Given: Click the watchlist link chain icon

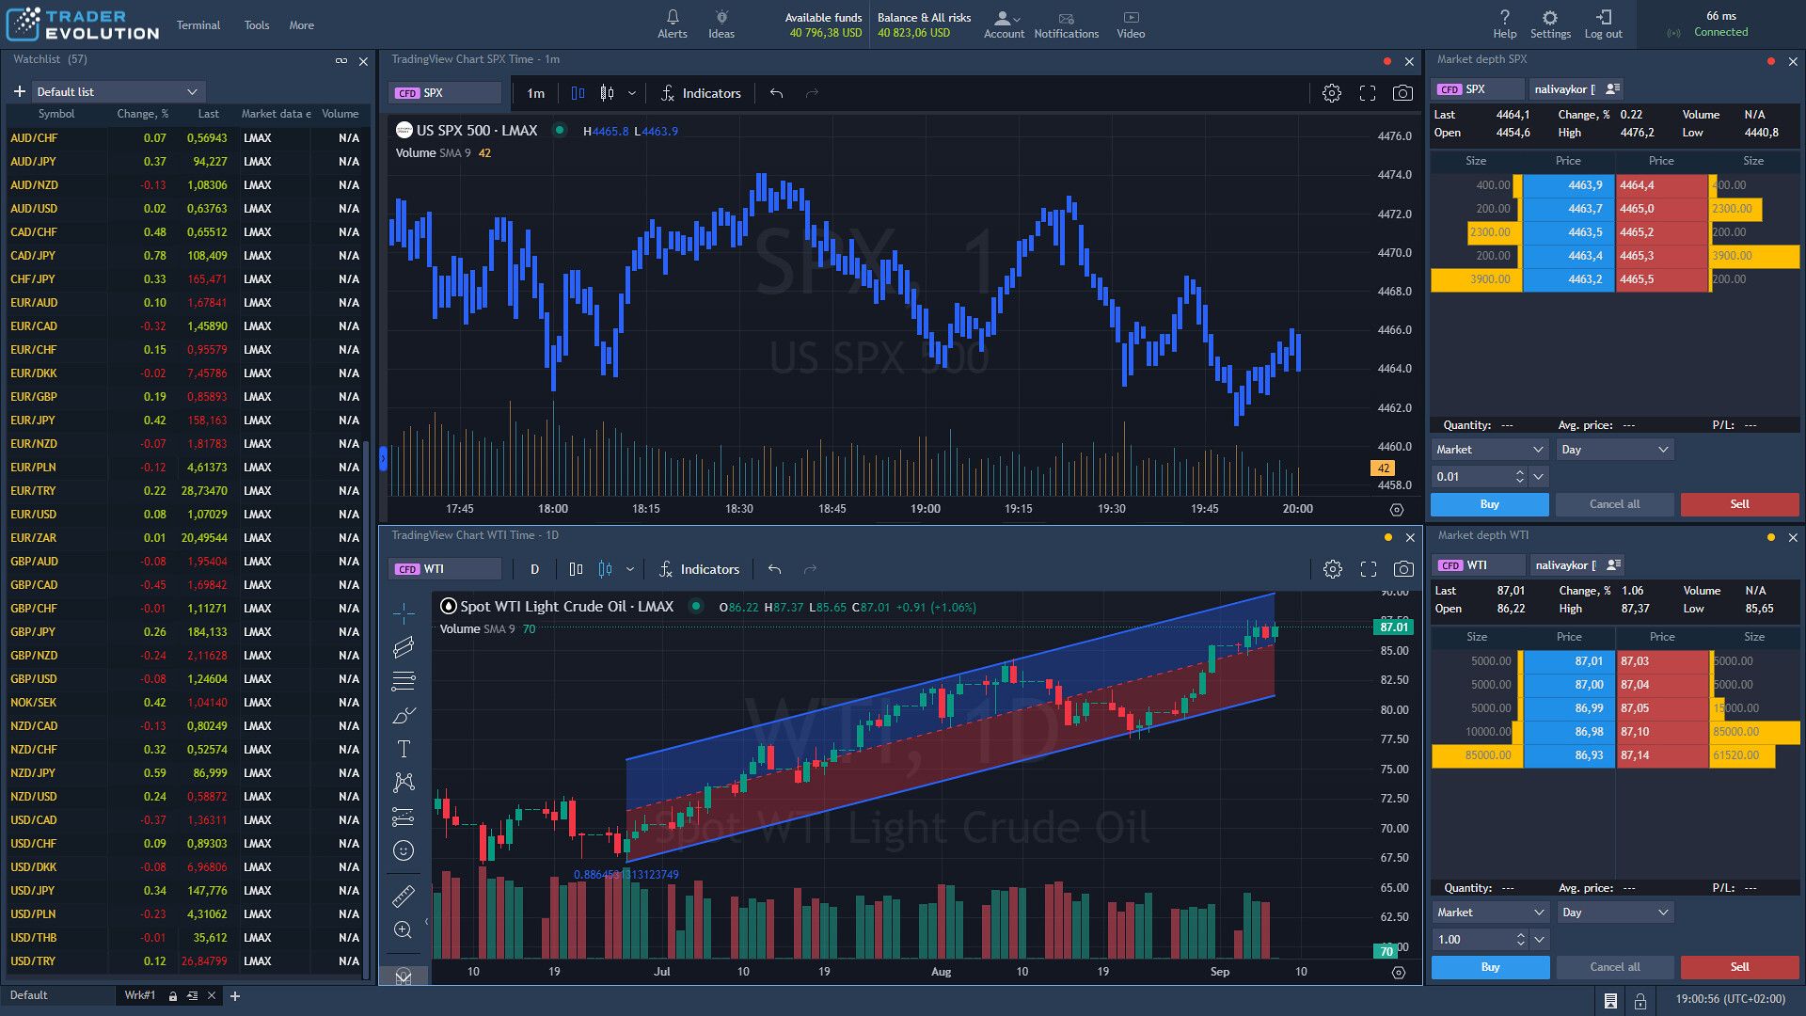Looking at the screenshot, I should pyautogui.click(x=341, y=61).
